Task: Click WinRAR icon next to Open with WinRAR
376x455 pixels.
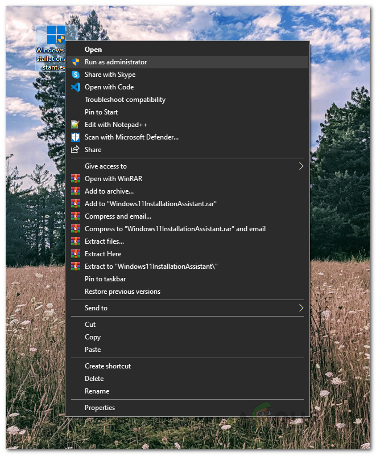Action: [x=76, y=179]
